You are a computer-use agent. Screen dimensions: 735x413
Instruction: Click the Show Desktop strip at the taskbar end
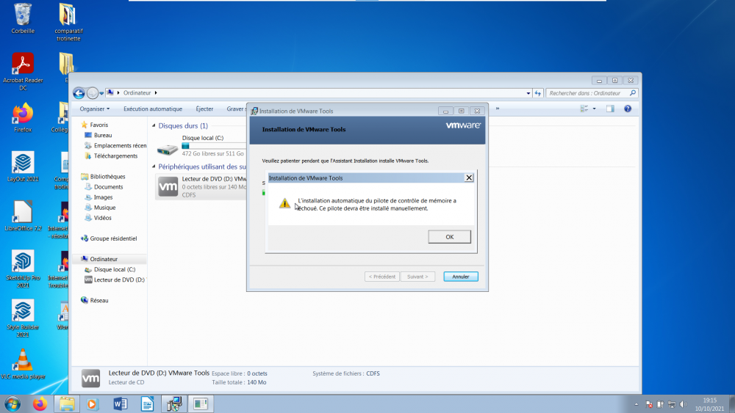pos(732,404)
